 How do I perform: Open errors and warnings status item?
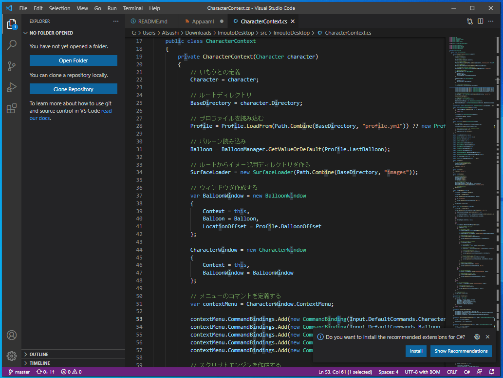coord(71,372)
